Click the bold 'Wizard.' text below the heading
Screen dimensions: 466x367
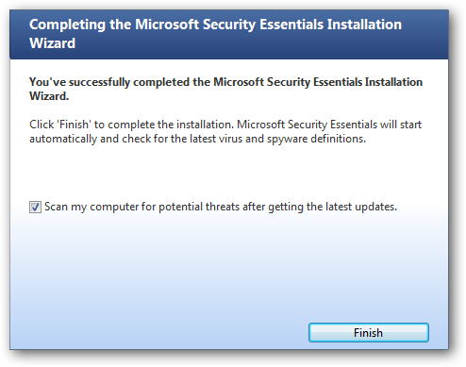click(49, 96)
